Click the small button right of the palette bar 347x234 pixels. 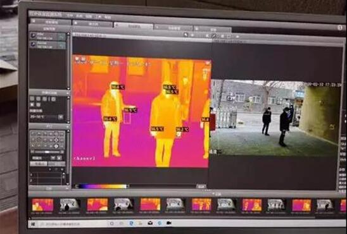coord(201,187)
